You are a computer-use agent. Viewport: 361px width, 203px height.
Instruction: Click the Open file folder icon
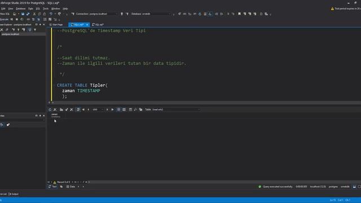click(x=15, y=14)
